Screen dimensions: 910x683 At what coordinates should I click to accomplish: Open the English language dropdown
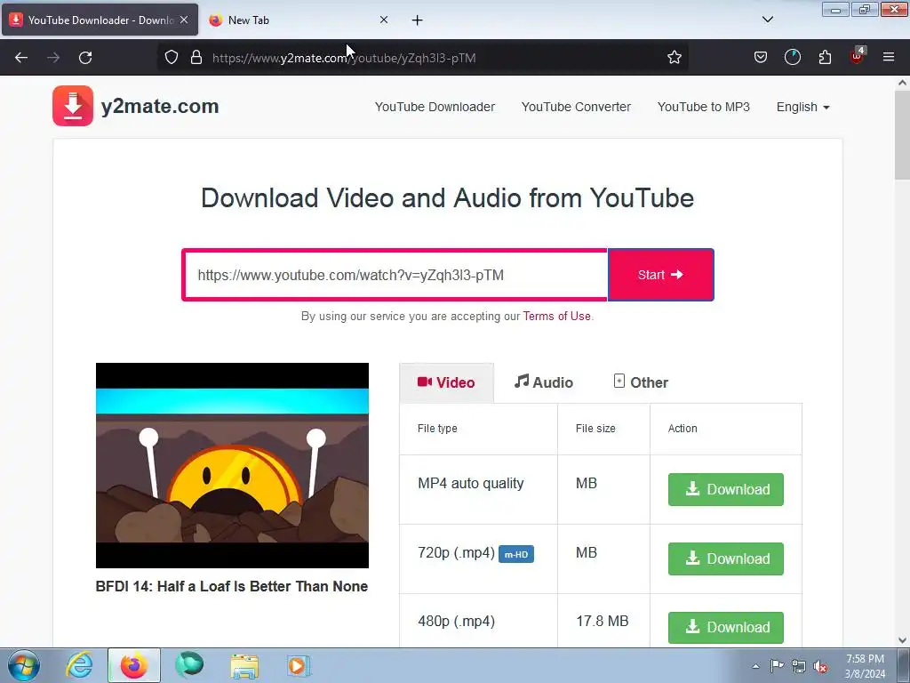[803, 107]
